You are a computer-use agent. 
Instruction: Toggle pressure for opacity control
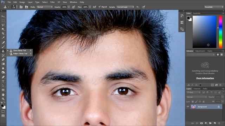pyautogui.click(x=73, y=7)
